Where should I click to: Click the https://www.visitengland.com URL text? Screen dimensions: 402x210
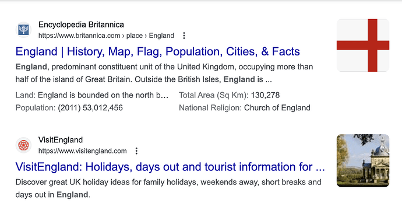tap(83, 151)
